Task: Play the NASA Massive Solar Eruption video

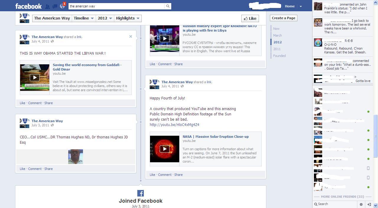Action: pos(164,149)
